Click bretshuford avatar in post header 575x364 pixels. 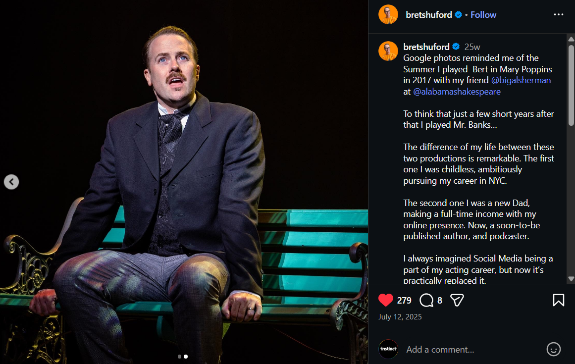click(x=388, y=14)
